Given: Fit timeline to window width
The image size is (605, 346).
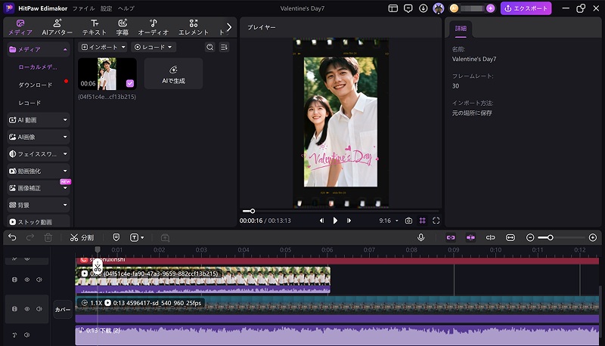Looking at the screenshot, I should [510, 237].
